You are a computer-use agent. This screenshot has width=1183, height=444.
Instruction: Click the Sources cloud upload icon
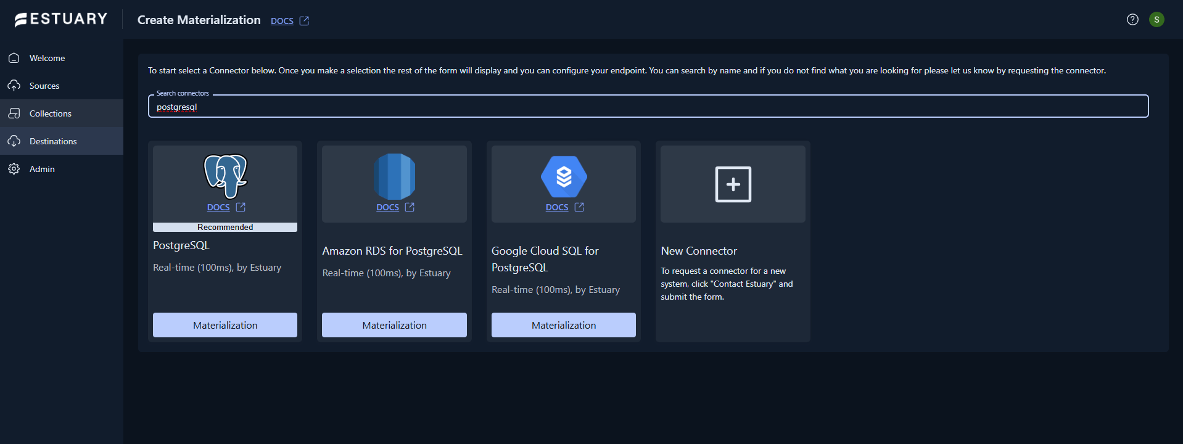point(14,86)
